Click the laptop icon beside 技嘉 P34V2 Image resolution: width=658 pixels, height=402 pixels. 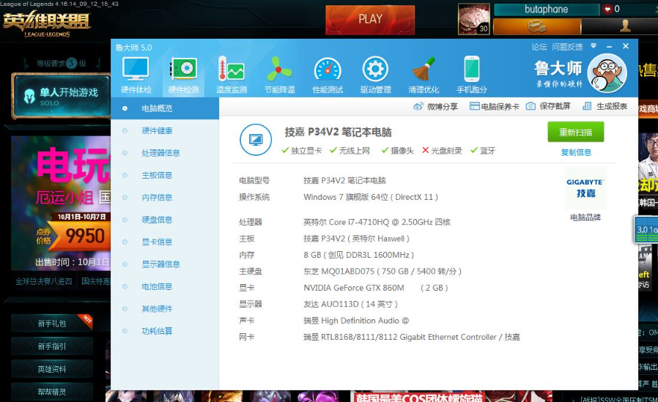pyautogui.click(x=256, y=140)
